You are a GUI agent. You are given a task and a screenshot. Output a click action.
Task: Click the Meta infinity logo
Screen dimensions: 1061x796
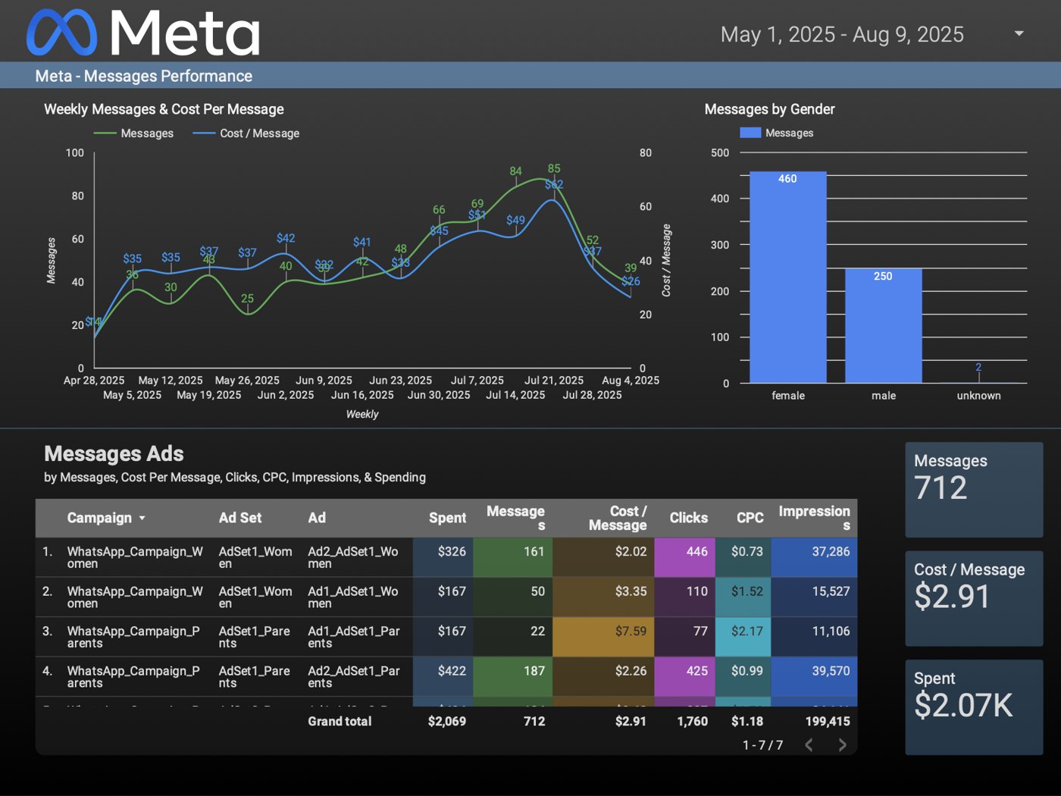[x=62, y=33]
